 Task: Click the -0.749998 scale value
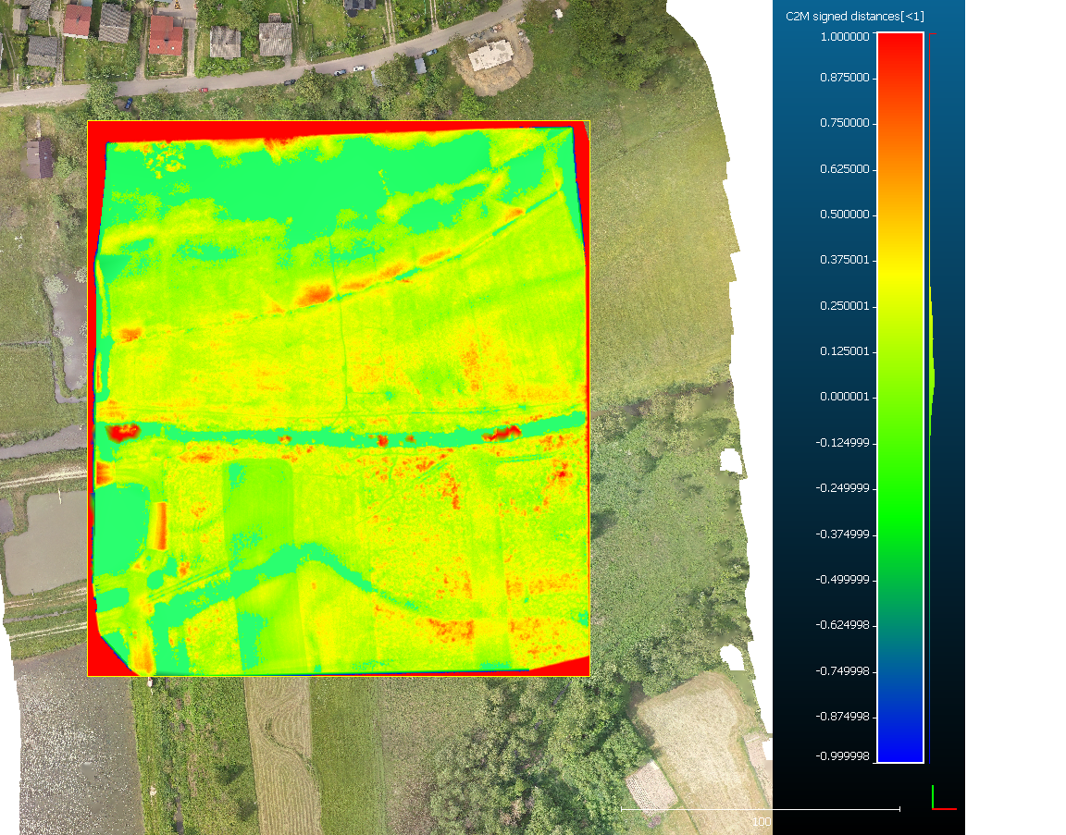pos(842,671)
